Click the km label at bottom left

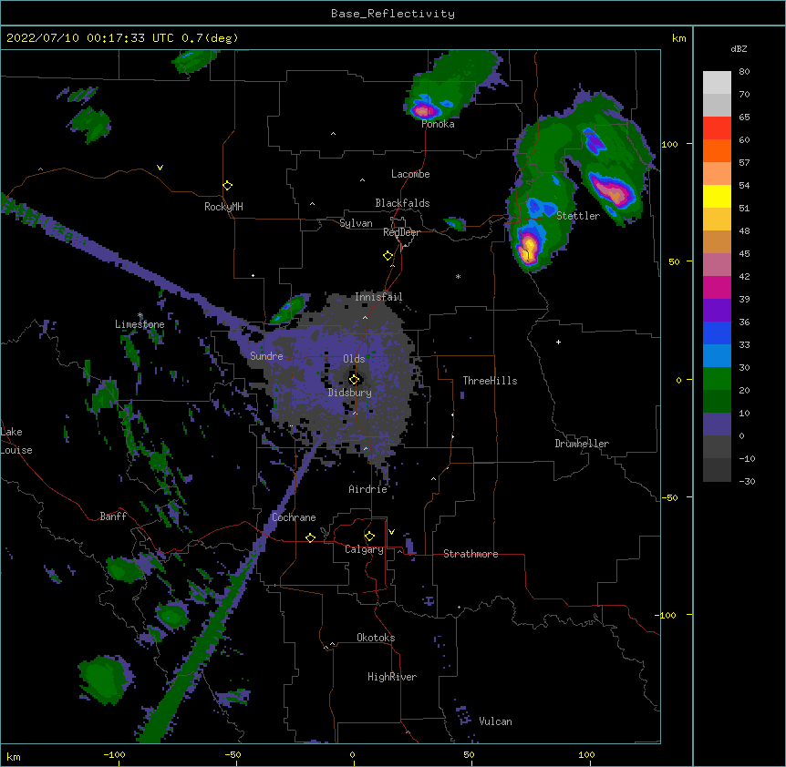(14, 756)
